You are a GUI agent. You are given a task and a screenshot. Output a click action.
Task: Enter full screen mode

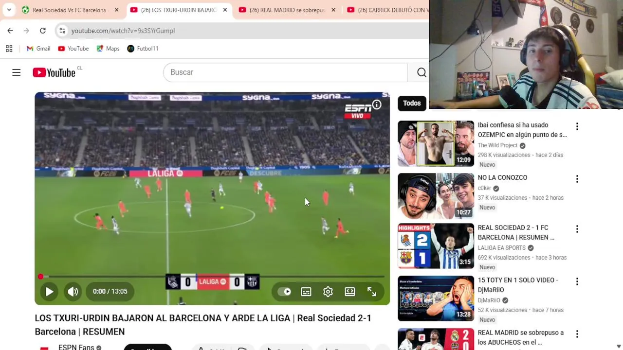tap(372, 292)
